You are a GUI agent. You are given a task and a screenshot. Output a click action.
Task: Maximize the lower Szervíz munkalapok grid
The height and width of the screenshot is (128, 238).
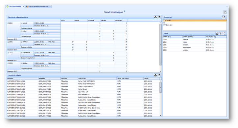point(159,75)
